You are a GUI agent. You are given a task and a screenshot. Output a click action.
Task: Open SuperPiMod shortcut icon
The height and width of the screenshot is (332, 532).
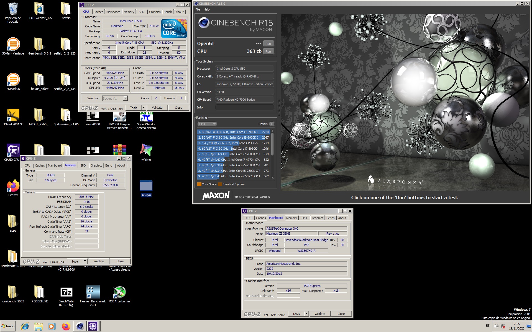click(x=146, y=121)
